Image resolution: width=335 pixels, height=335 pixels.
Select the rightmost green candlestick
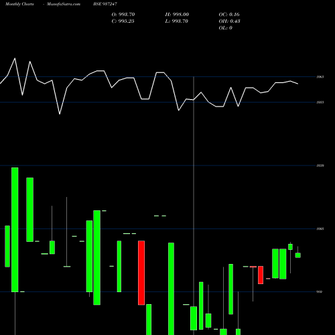pyautogui.click(x=298, y=255)
